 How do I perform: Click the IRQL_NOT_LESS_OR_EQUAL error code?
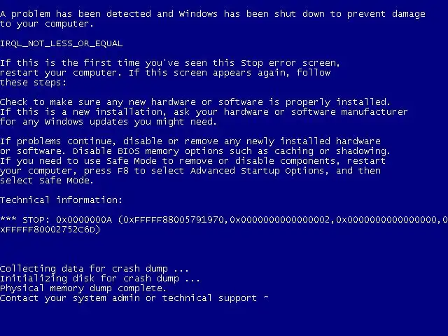pos(62,43)
